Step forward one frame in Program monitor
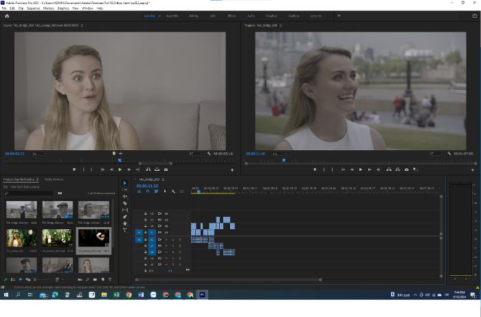Viewport: 481px width, 317px height. tap(370, 169)
